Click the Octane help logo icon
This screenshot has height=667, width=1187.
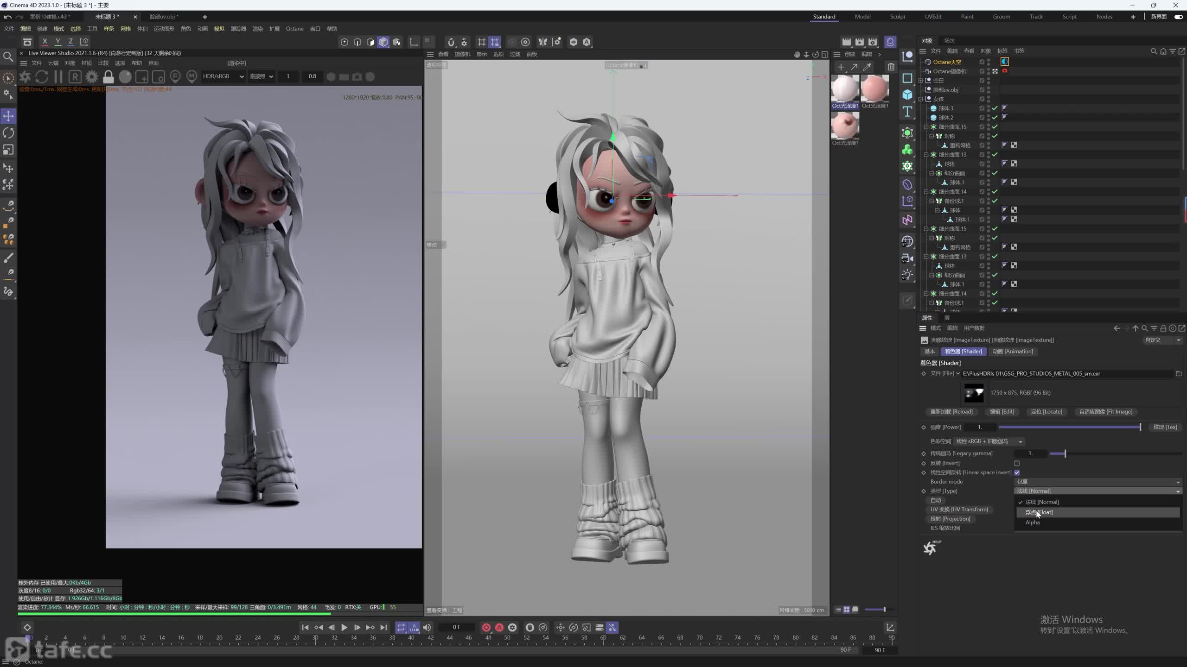coord(931,547)
